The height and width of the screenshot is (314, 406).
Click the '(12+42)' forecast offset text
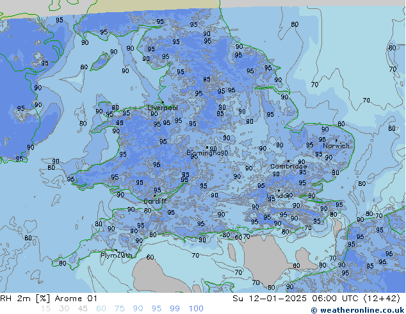coord(382,299)
